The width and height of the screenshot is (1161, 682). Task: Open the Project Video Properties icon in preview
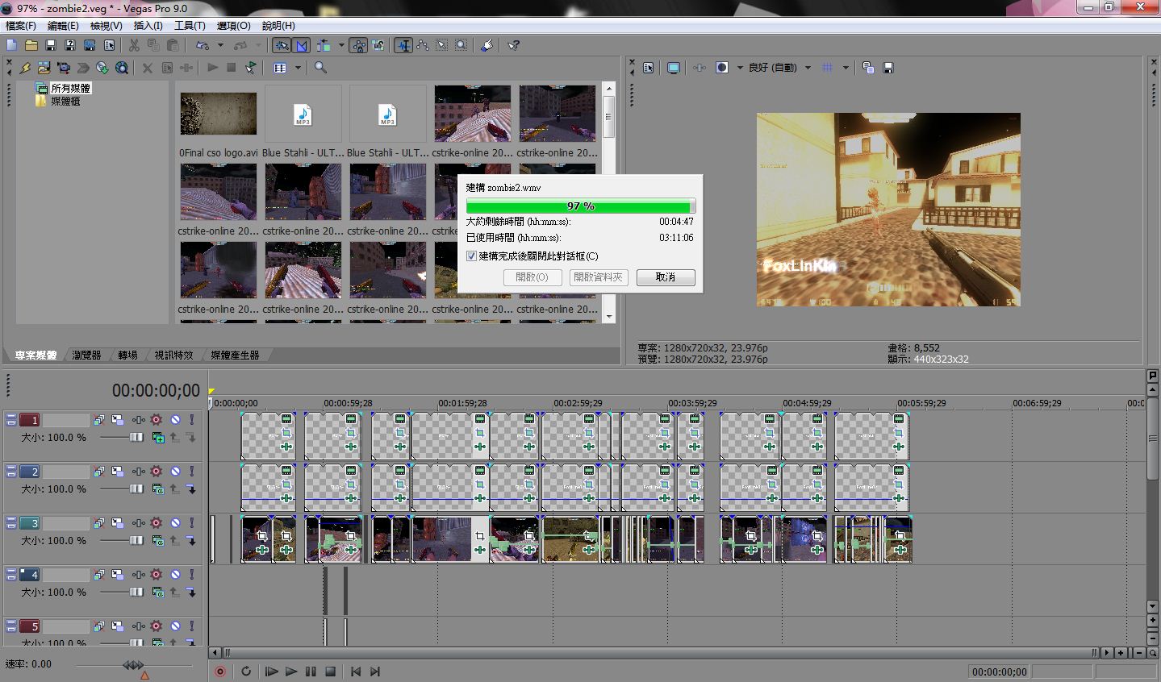(648, 68)
